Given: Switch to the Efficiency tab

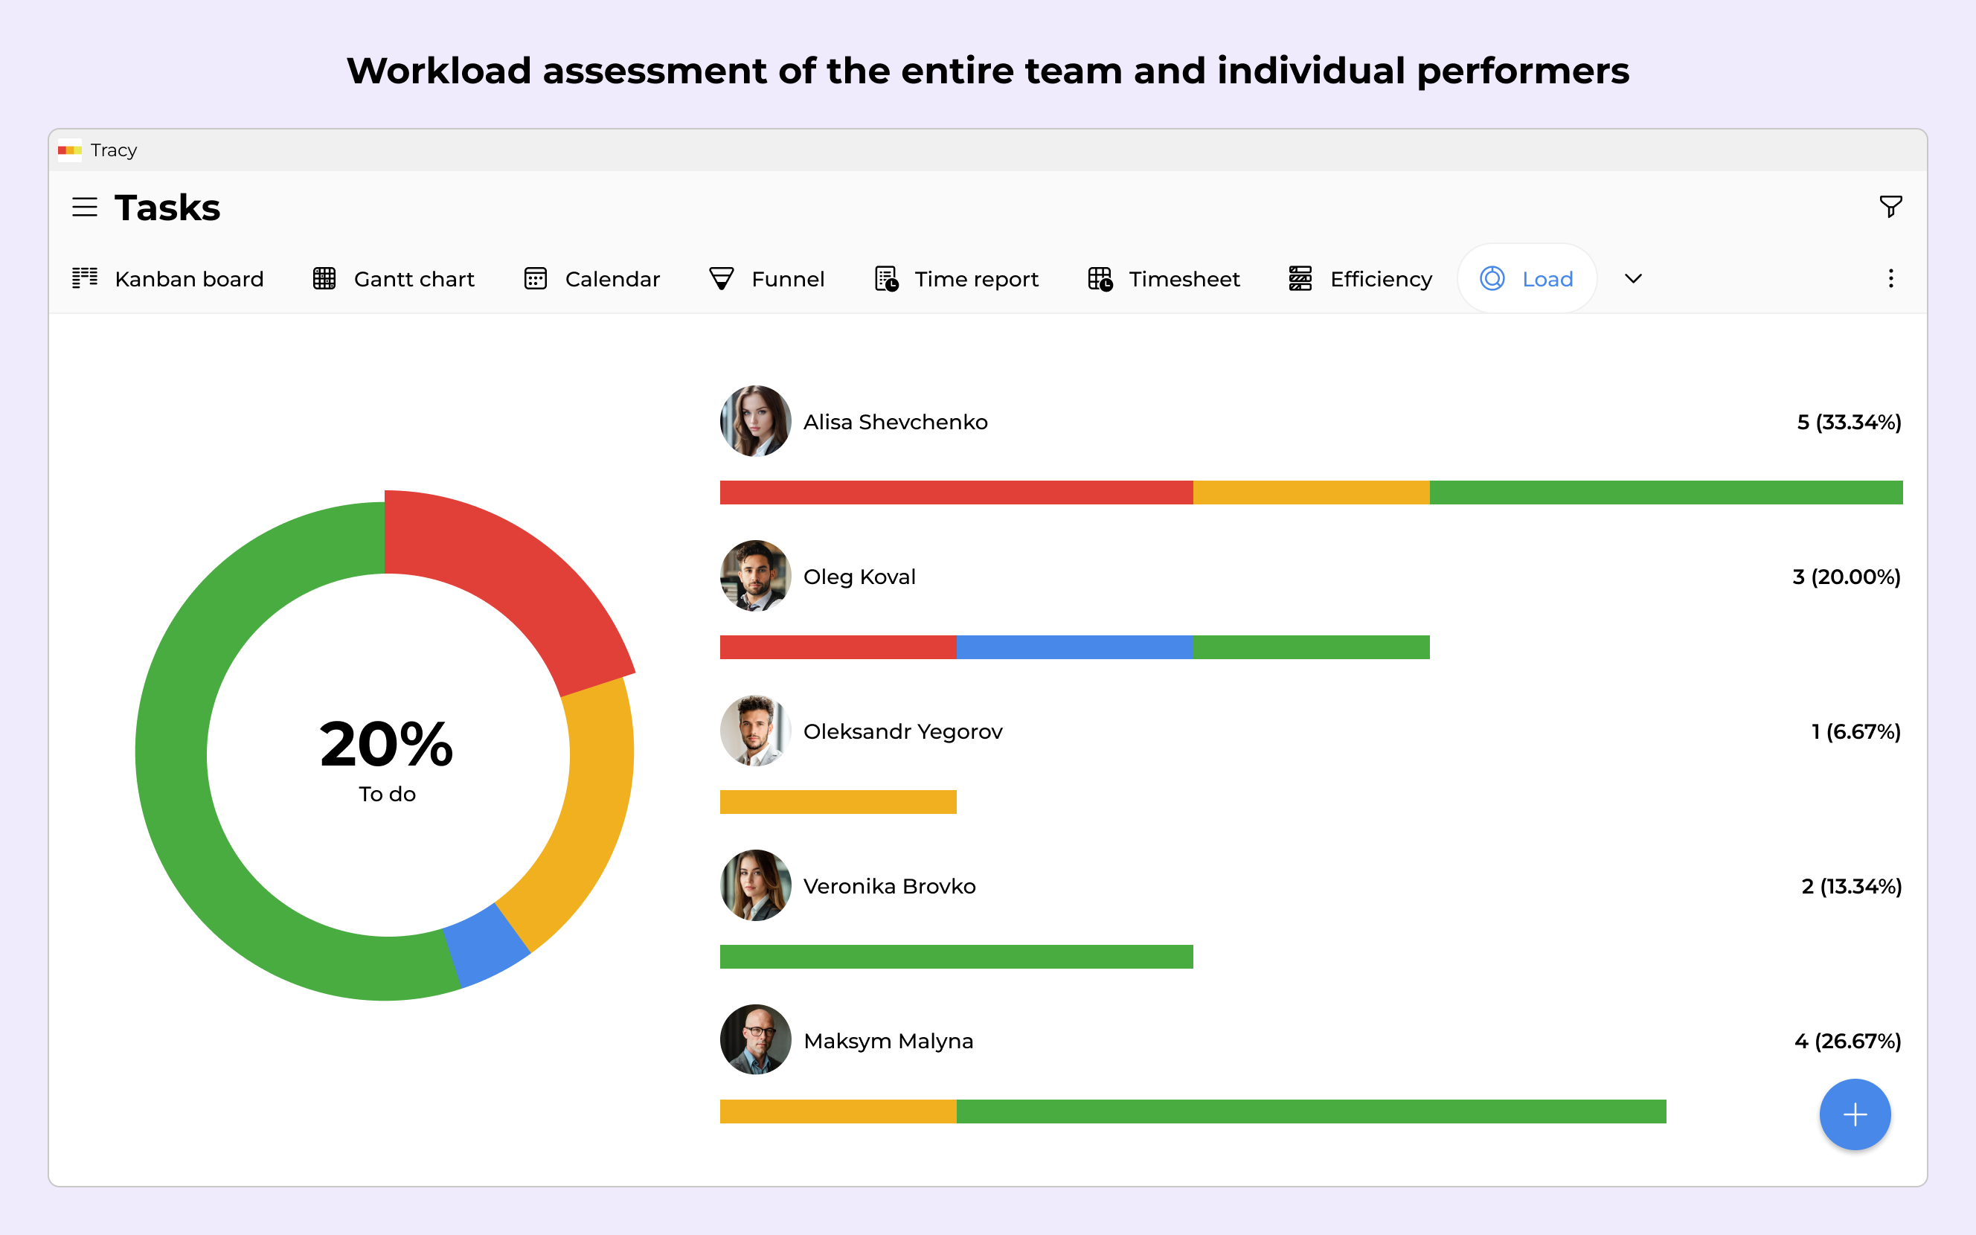Looking at the screenshot, I should click(x=1380, y=278).
